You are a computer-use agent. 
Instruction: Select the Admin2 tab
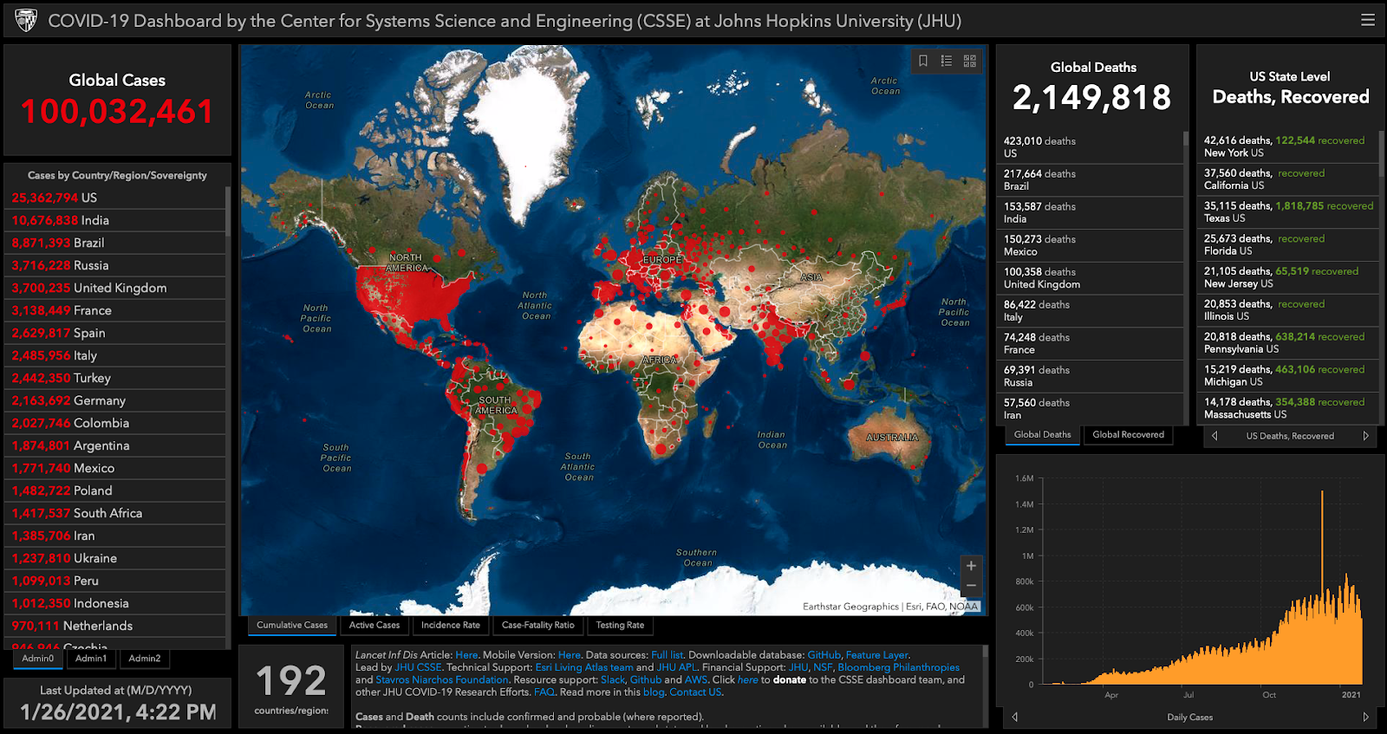(145, 659)
